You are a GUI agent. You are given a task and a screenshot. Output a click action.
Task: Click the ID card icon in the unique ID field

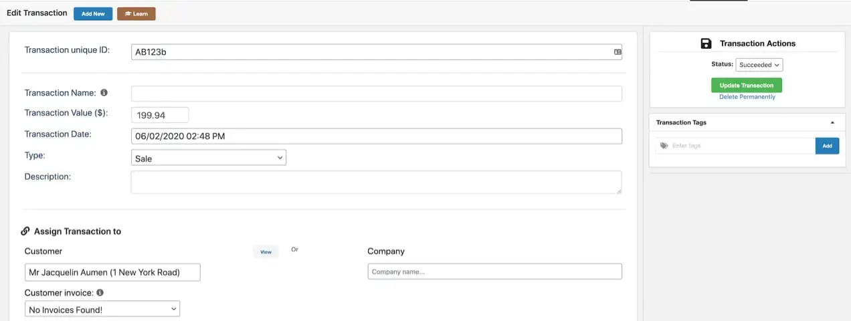pos(618,51)
